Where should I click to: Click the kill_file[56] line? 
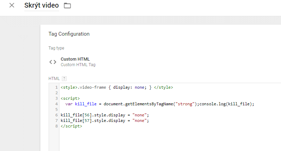click(105, 115)
